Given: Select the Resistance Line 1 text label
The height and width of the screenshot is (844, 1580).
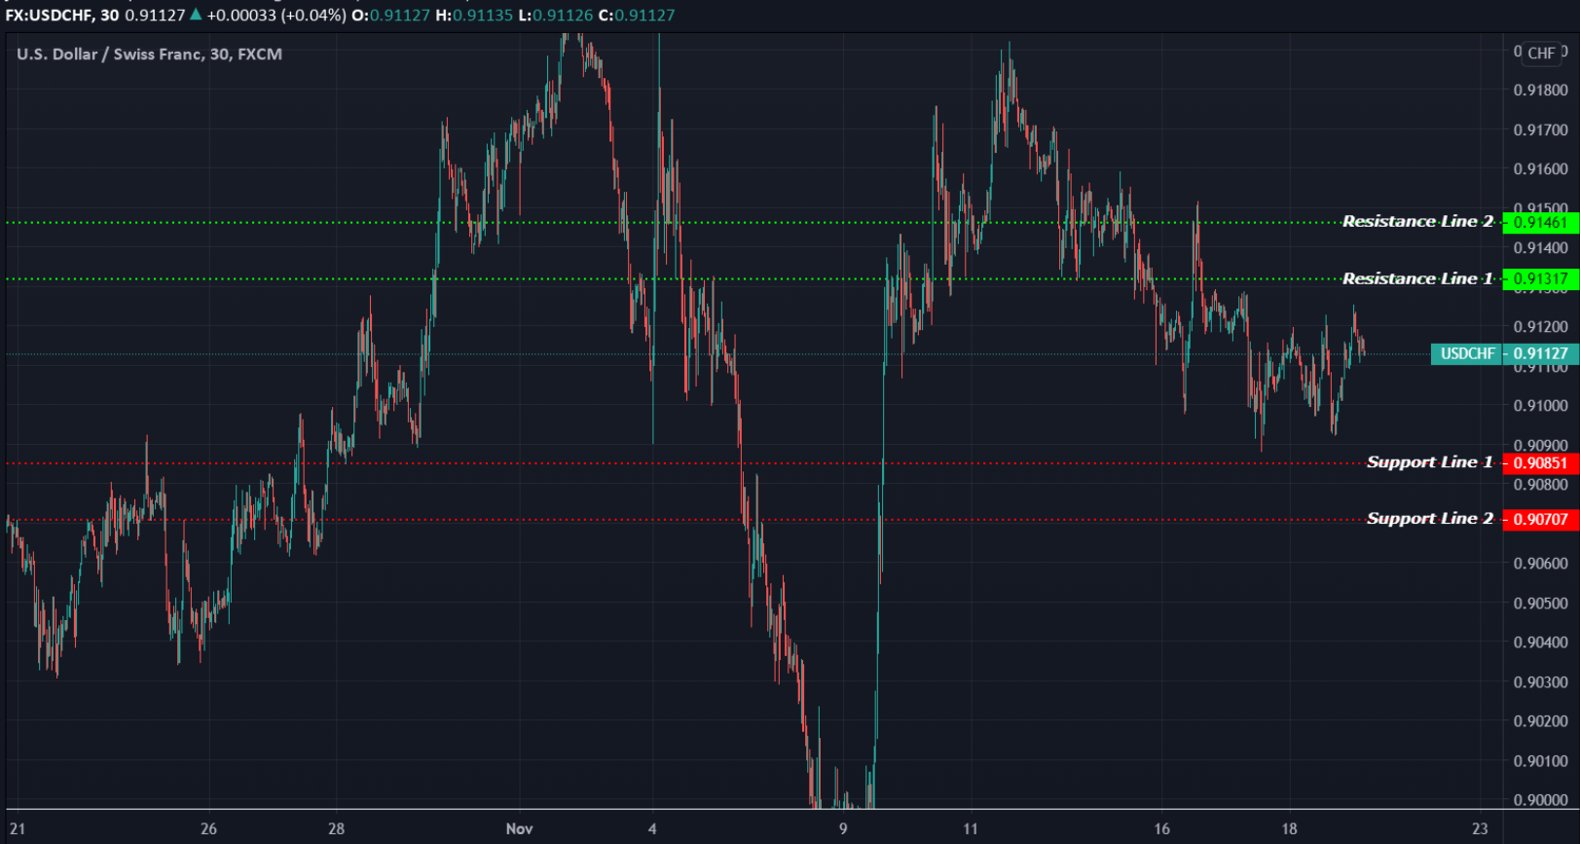Looking at the screenshot, I should click(x=1417, y=279).
